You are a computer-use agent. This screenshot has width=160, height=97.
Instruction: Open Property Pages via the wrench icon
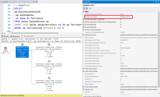point(90,8)
